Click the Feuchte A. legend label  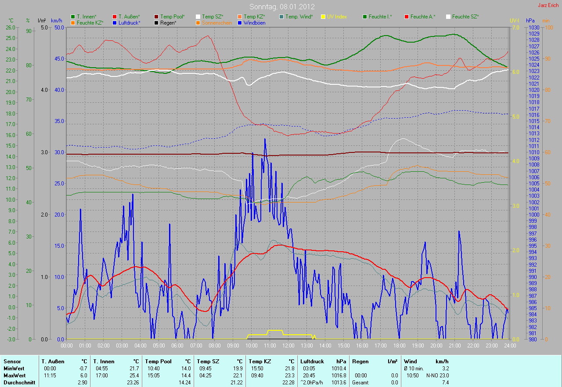point(423,17)
